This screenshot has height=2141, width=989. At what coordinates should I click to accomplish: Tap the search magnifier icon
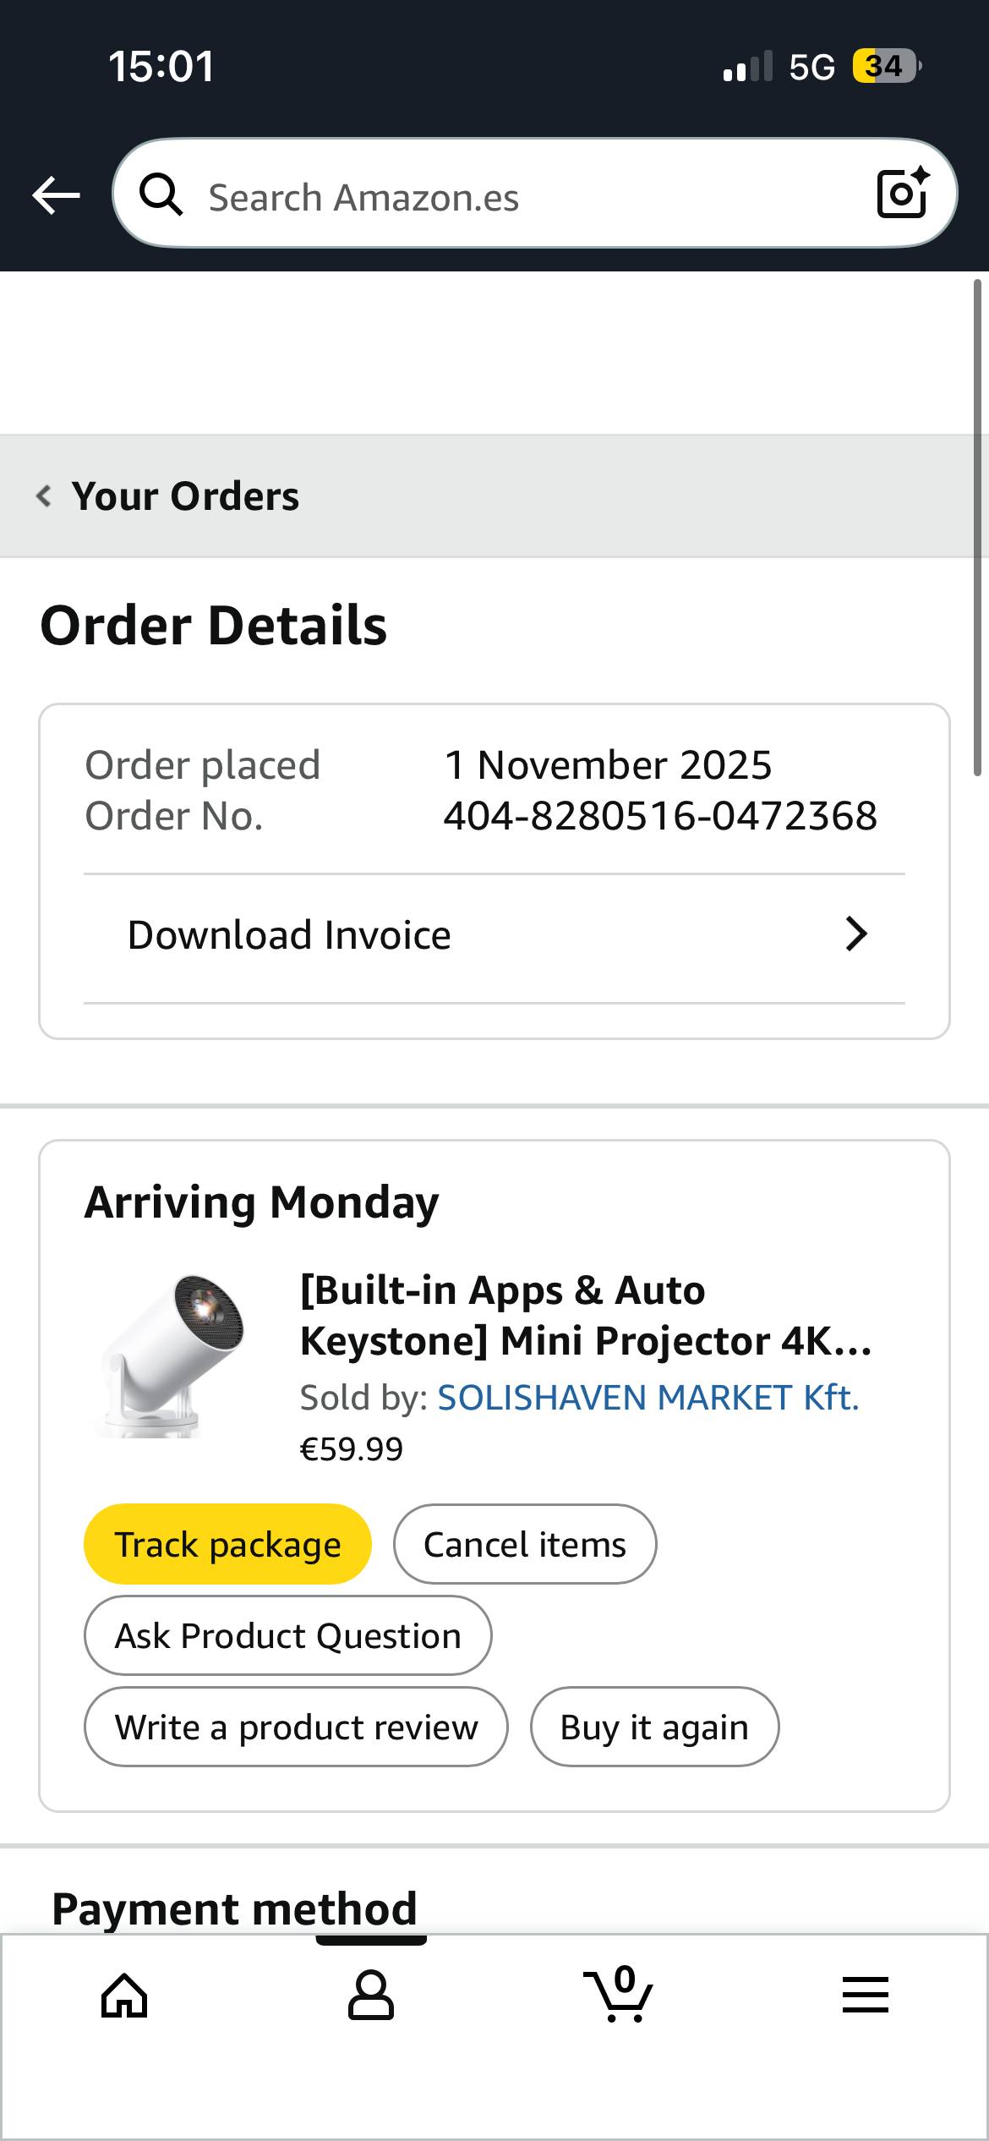click(x=161, y=195)
